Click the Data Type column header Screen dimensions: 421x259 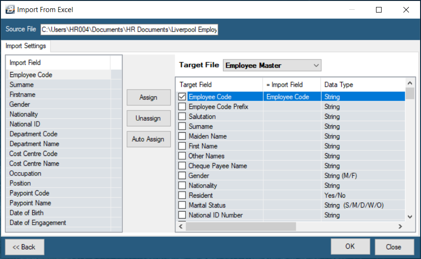click(363, 84)
